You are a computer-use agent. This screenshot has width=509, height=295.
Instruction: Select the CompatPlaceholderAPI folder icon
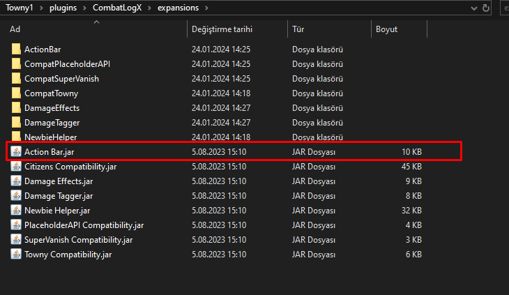16,64
